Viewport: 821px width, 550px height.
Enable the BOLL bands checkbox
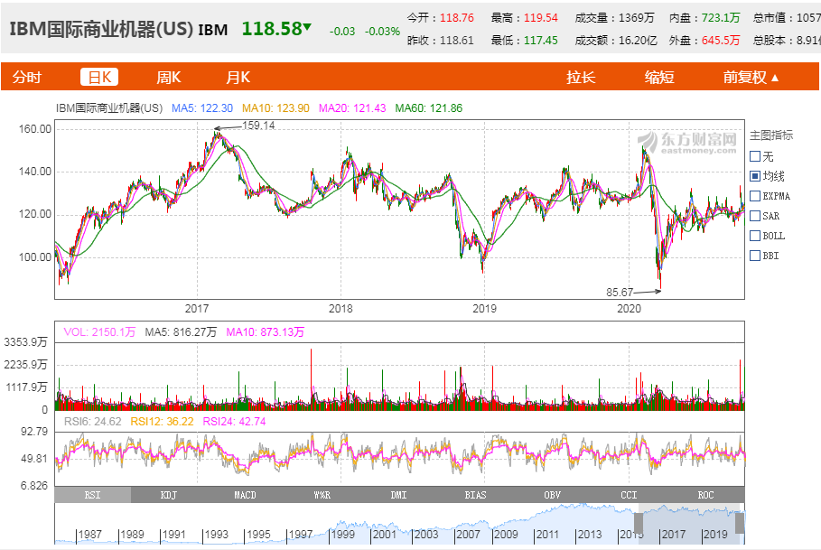click(x=756, y=236)
